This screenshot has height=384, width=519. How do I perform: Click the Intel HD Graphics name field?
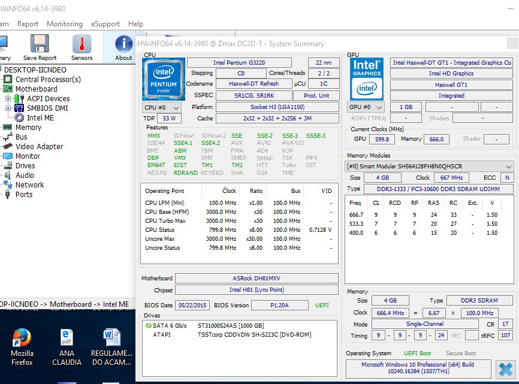[x=451, y=74]
